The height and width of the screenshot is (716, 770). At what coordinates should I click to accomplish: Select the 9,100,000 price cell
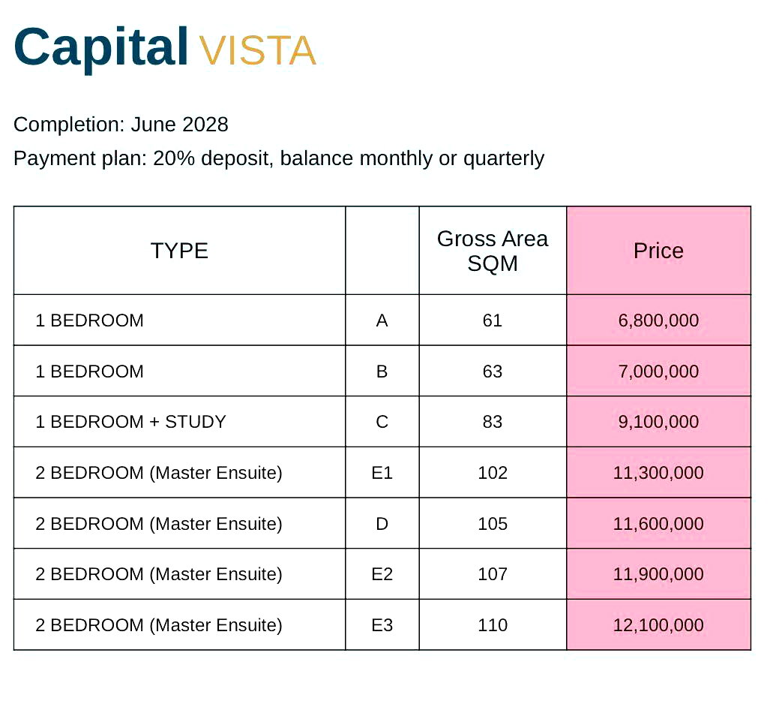(x=658, y=422)
